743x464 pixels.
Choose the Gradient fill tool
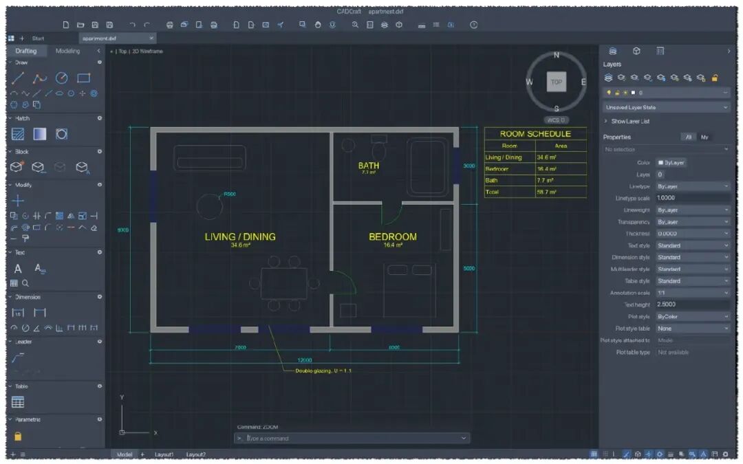pos(40,134)
